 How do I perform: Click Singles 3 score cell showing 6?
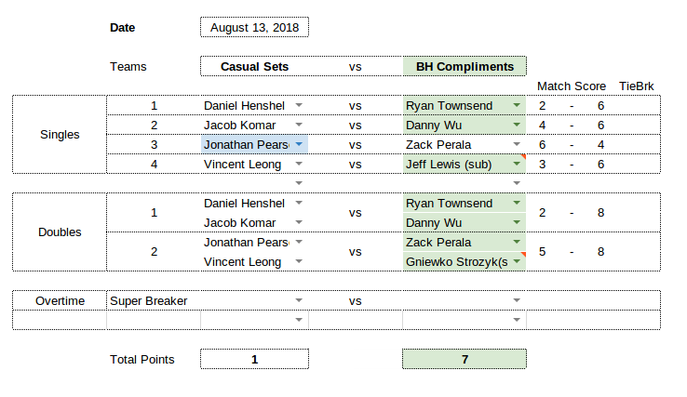pyautogui.click(x=542, y=144)
